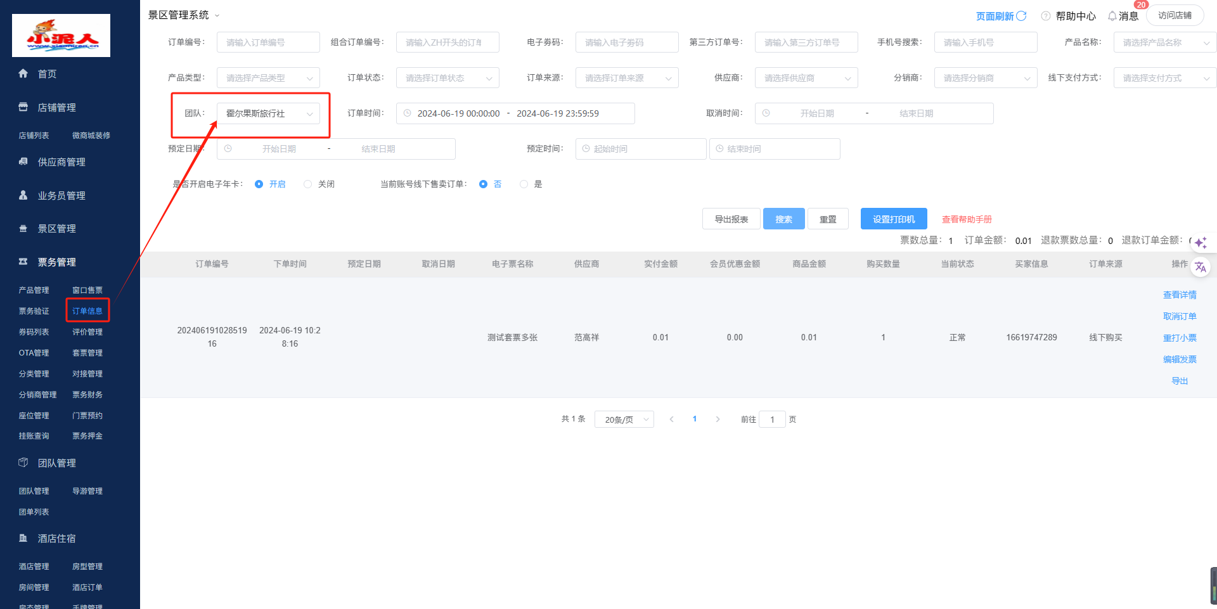Expand the 订单状态 order status dropdown
Image resolution: width=1217 pixels, height=609 pixels.
tap(448, 78)
